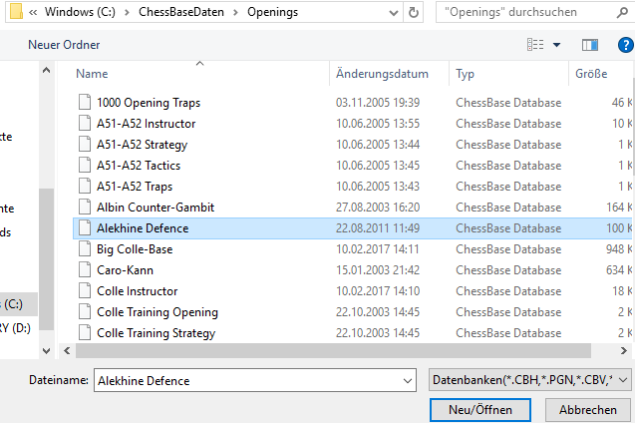The image size is (635, 423).
Task: Select the file named Colle Training Strategy
Action: 157,333
